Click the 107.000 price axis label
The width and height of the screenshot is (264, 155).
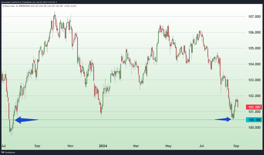point(254,16)
